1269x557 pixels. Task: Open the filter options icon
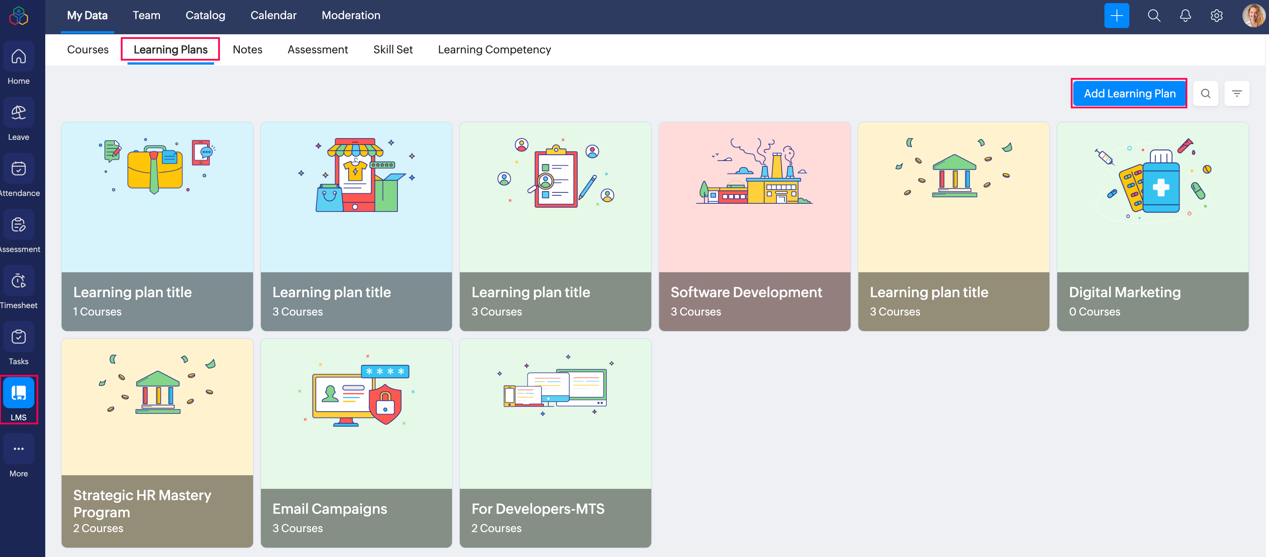coord(1237,93)
